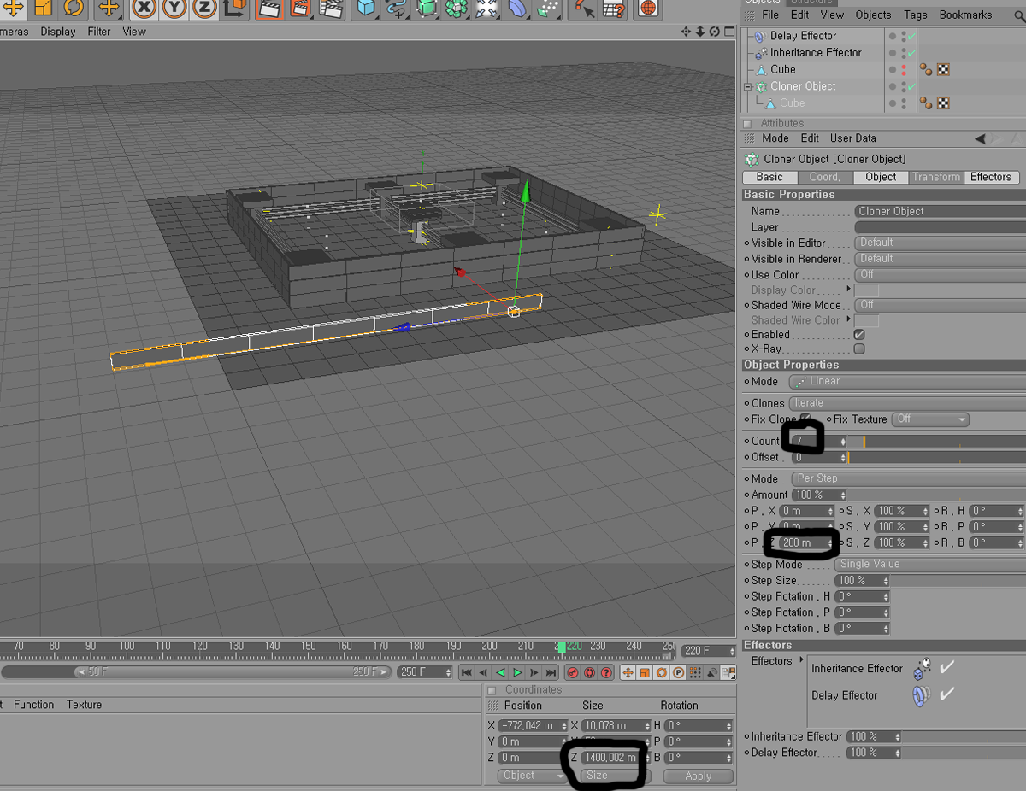This screenshot has height=791, width=1026.
Task: Open the green array modeling objects icon
Action: coord(456,9)
